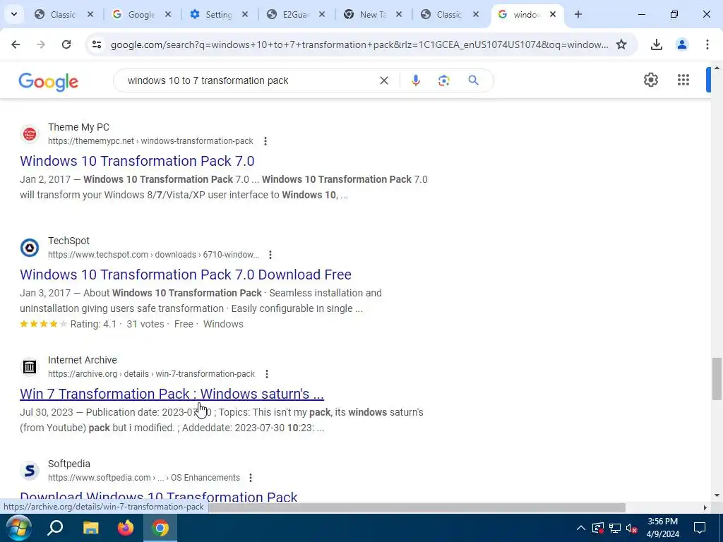The height and width of the screenshot is (542, 723).
Task: Click in the Google search input field
Action: coord(249,80)
